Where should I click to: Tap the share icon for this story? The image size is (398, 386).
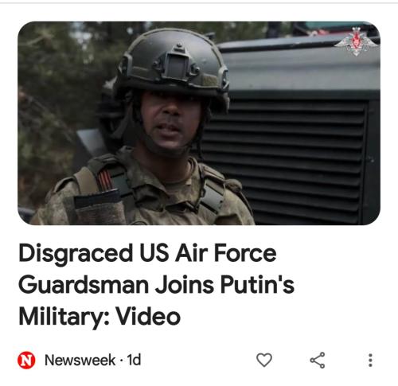coord(318,360)
